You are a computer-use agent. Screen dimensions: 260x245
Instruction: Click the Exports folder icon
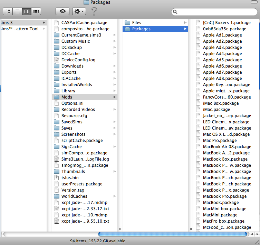point(57,72)
